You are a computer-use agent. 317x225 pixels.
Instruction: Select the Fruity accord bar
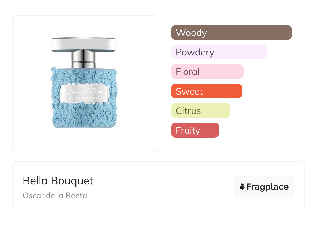coord(195,130)
